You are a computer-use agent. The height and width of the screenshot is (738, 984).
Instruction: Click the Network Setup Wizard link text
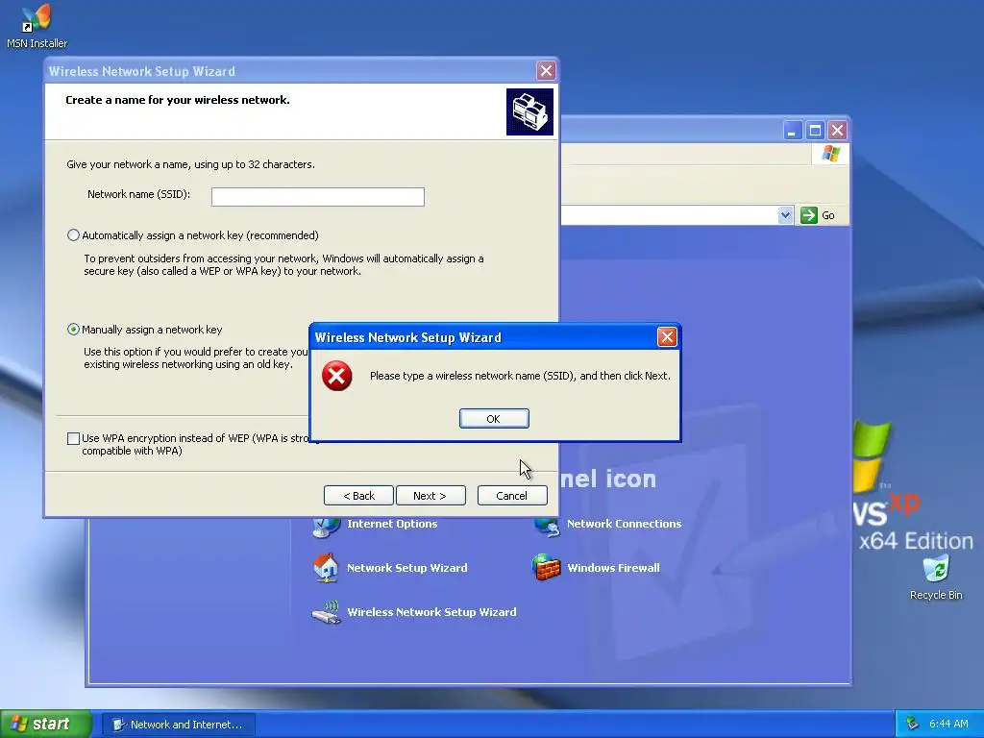pos(407,568)
